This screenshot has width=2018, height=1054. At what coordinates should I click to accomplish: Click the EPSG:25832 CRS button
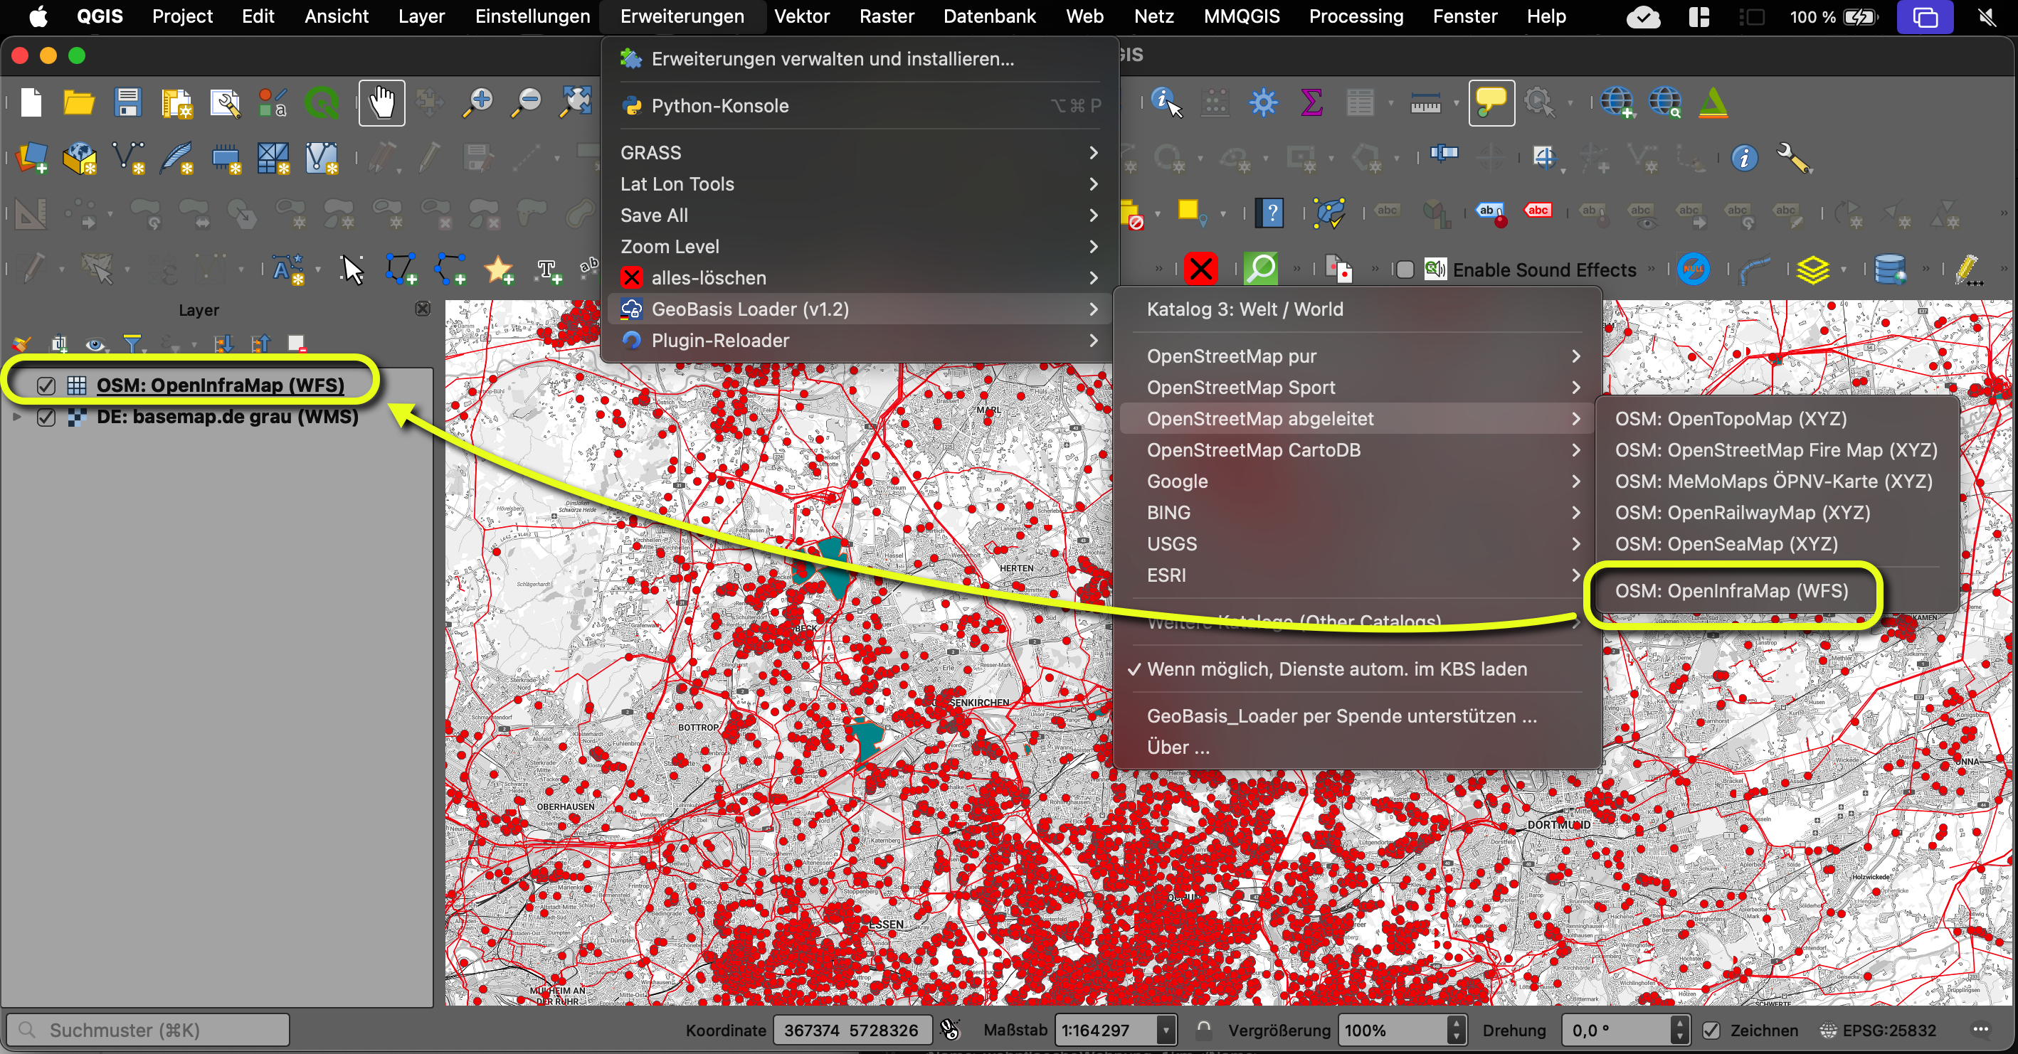click(x=1878, y=1030)
